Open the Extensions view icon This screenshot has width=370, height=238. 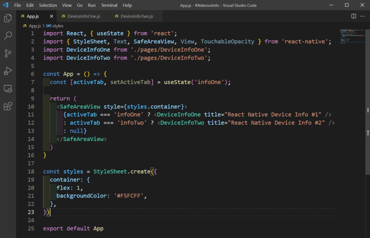pos(8,106)
